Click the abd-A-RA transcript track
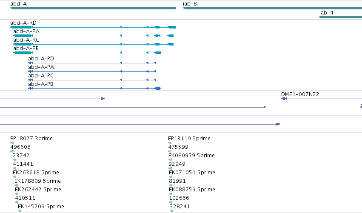Image resolution: width=362 pixels, height=213 pixels. pos(93,36)
